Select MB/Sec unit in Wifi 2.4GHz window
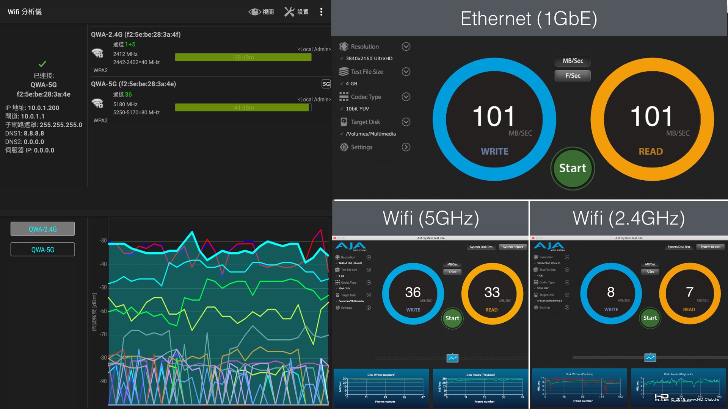Screen dimensions: 728x409 650,264
